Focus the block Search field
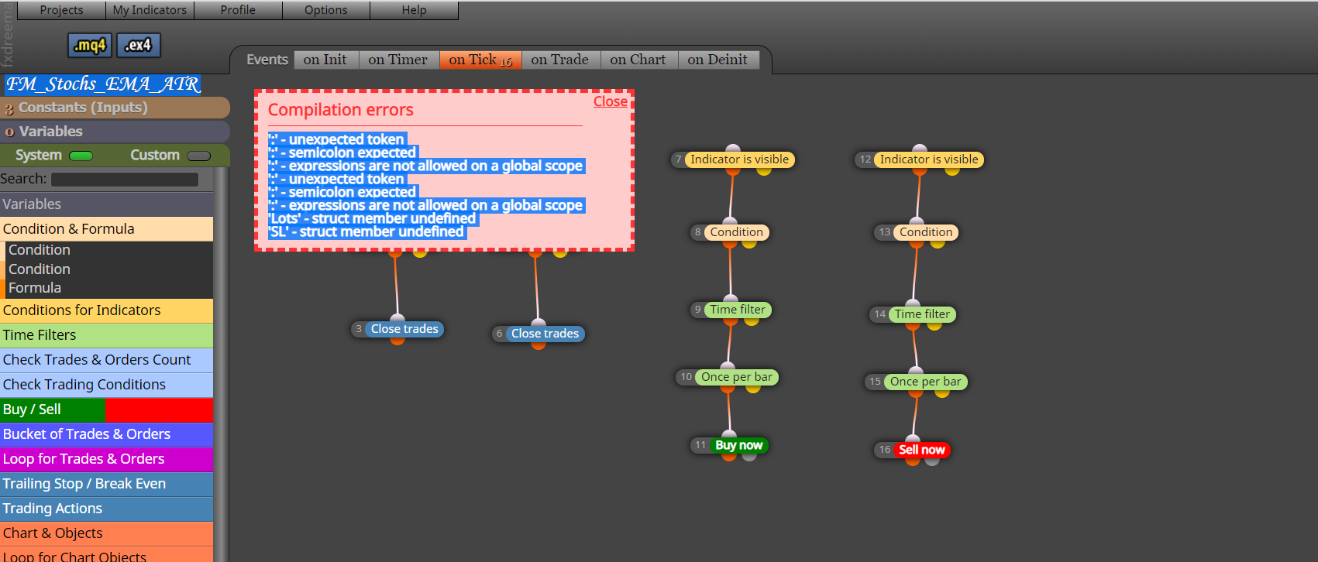Image resolution: width=1318 pixels, height=562 pixels. [x=125, y=180]
